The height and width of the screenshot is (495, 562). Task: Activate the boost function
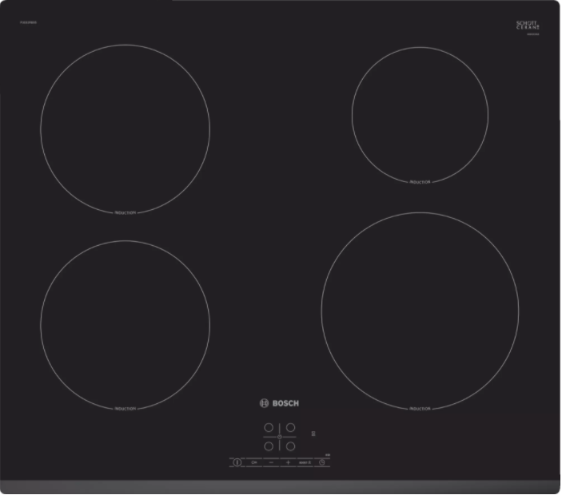coord(305,462)
